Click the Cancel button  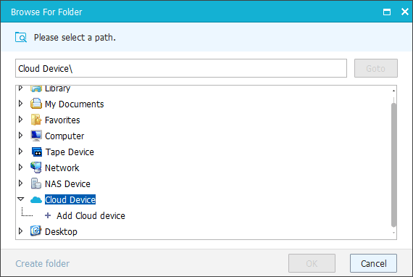click(x=373, y=263)
